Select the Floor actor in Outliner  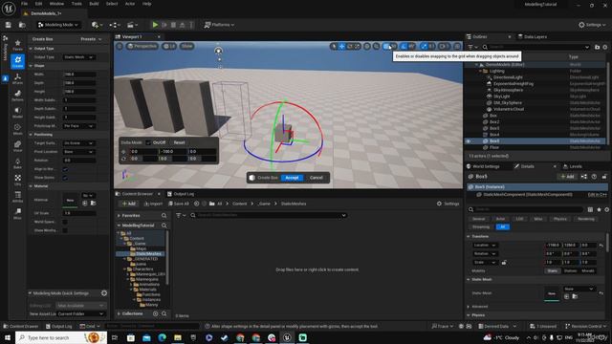(493, 147)
